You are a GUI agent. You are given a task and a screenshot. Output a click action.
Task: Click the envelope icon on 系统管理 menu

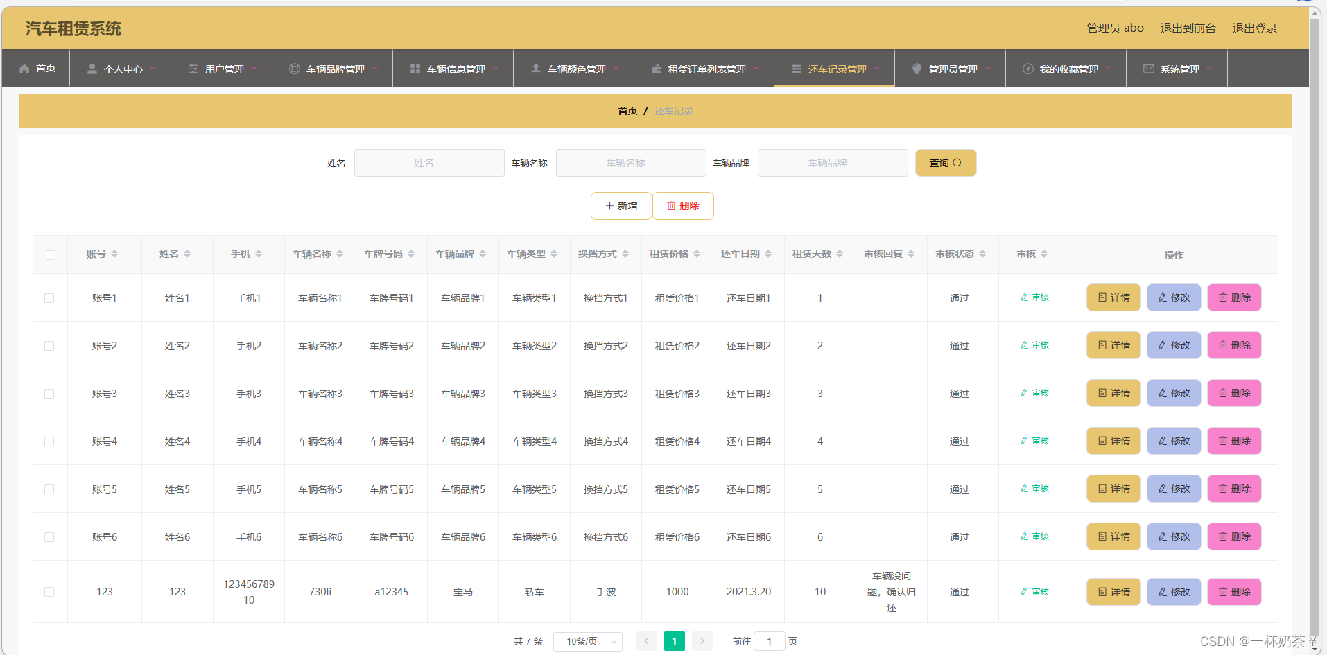click(1149, 69)
